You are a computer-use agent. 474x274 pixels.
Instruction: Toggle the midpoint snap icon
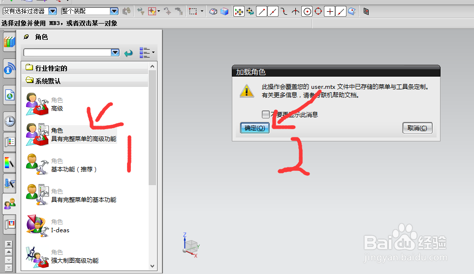(x=273, y=12)
